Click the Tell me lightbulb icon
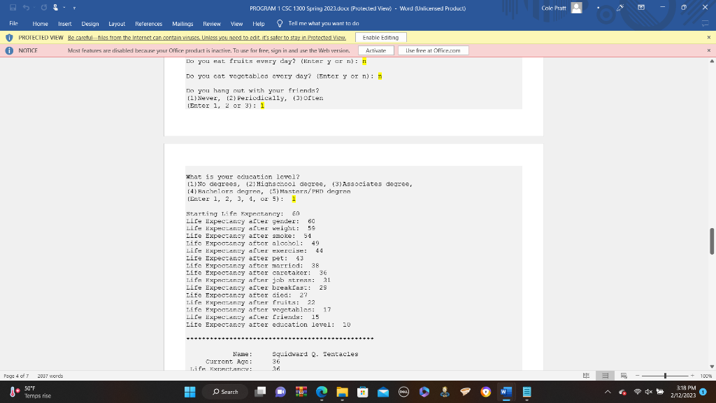The height and width of the screenshot is (403, 716). 280,23
